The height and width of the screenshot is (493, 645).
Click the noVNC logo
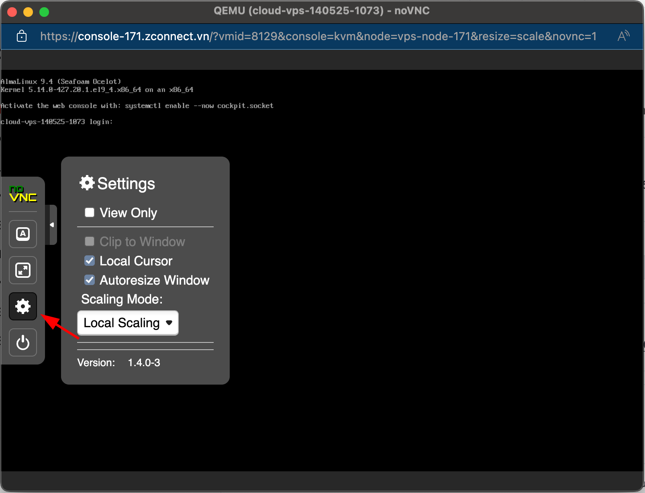[x=23, y=194]
